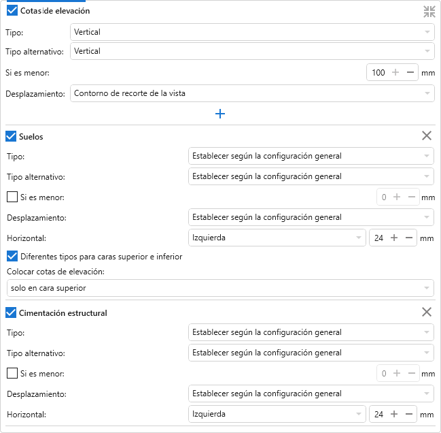Expand the 'solo en cara superior' dropdown
This screenshot has height=433, width=441.
220,288
